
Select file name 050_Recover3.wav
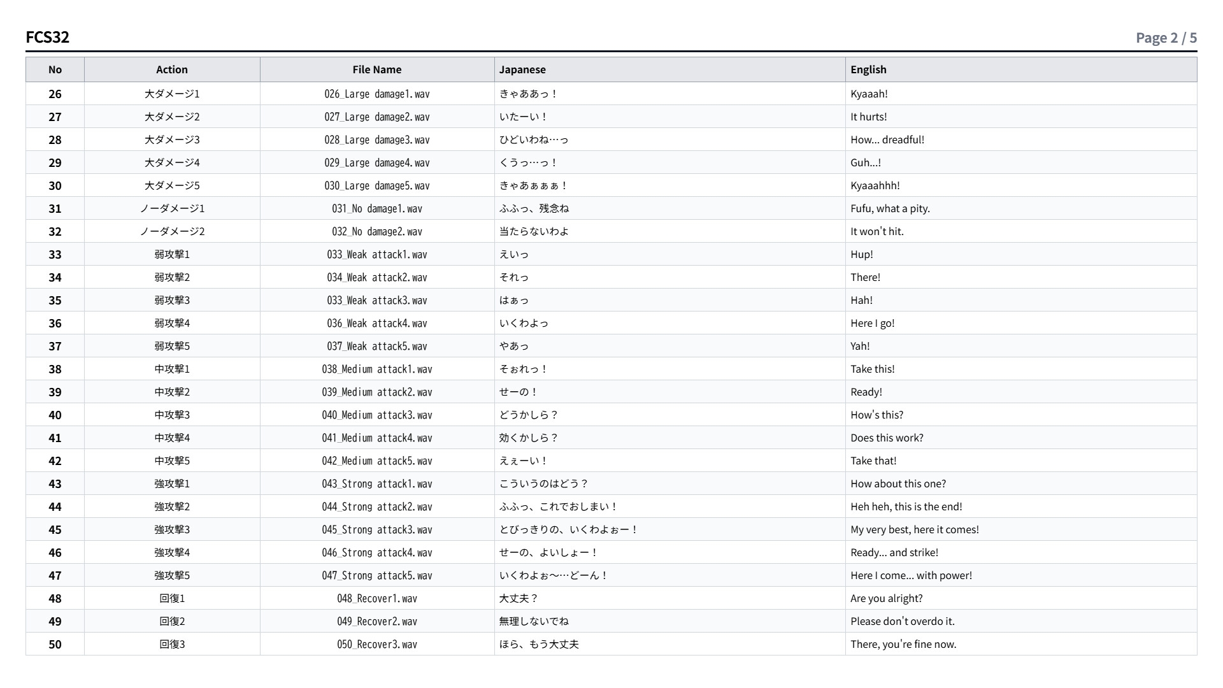tap(377, 644)
